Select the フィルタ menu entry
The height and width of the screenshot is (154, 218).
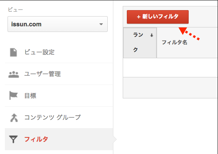click(59, 139)
